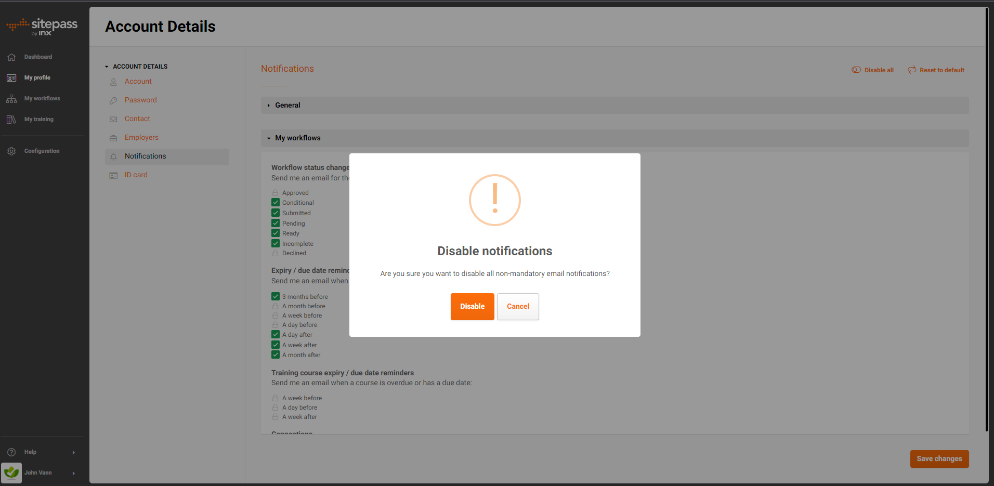The image size is (994, 486).
Task: Click the My profile ID icon
Action: click(11, 78)
